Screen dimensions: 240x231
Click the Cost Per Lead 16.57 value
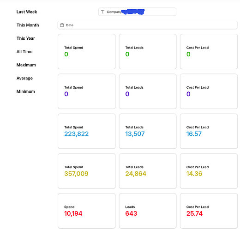(x=194, y=134)
